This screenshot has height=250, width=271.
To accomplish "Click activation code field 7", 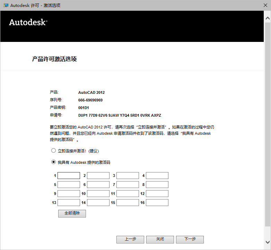I will (128, 185).
